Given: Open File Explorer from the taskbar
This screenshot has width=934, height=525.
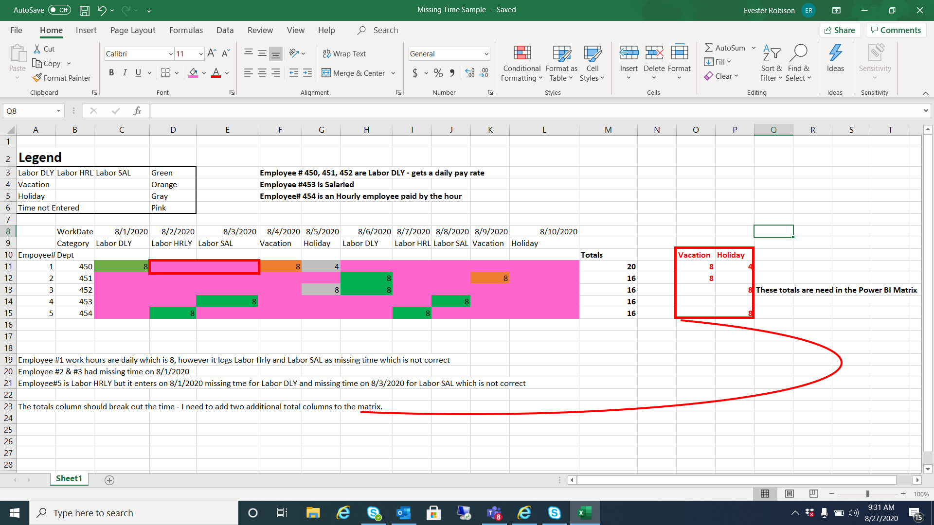Looking at the screenshot, I should pyautogui.click(x=313, y=513).
